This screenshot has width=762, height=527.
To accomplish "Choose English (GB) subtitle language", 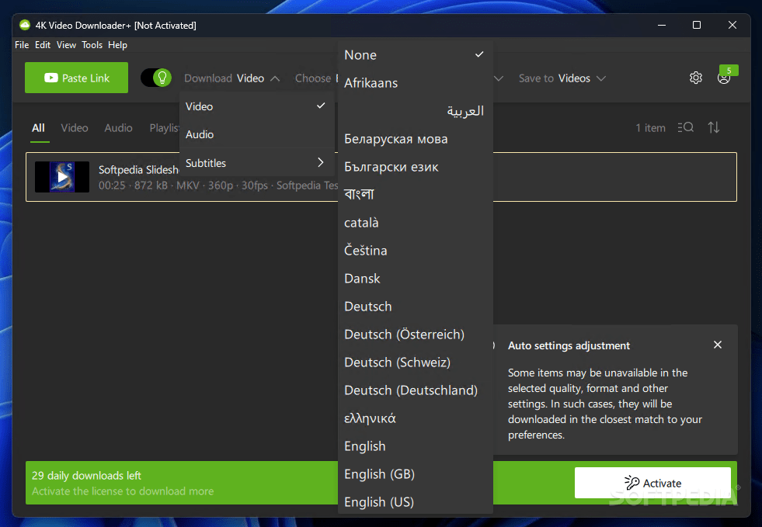I will [x=415, y=474].
